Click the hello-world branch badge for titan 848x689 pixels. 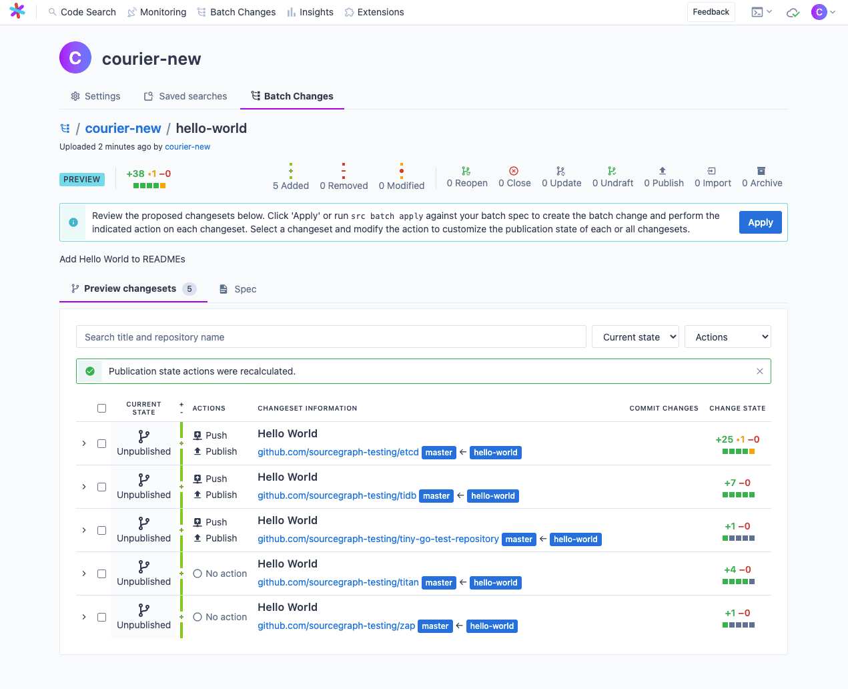click(x=496, y=583)
